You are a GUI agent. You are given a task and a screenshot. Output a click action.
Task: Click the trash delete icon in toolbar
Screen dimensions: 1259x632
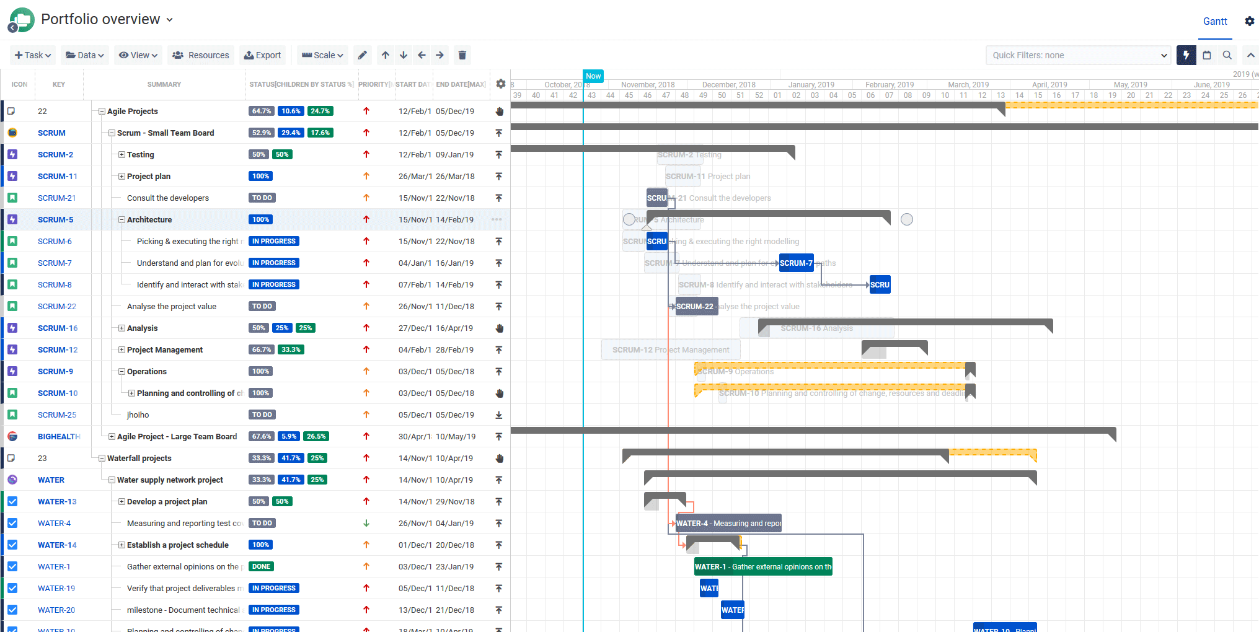coord(462,55)
